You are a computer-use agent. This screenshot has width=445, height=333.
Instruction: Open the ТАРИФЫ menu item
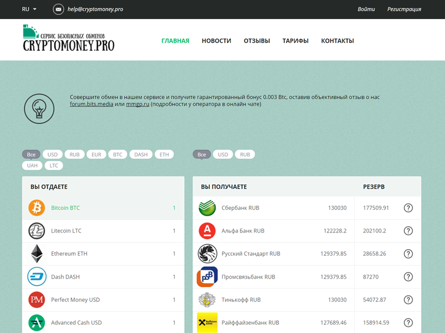pos(295,41)
